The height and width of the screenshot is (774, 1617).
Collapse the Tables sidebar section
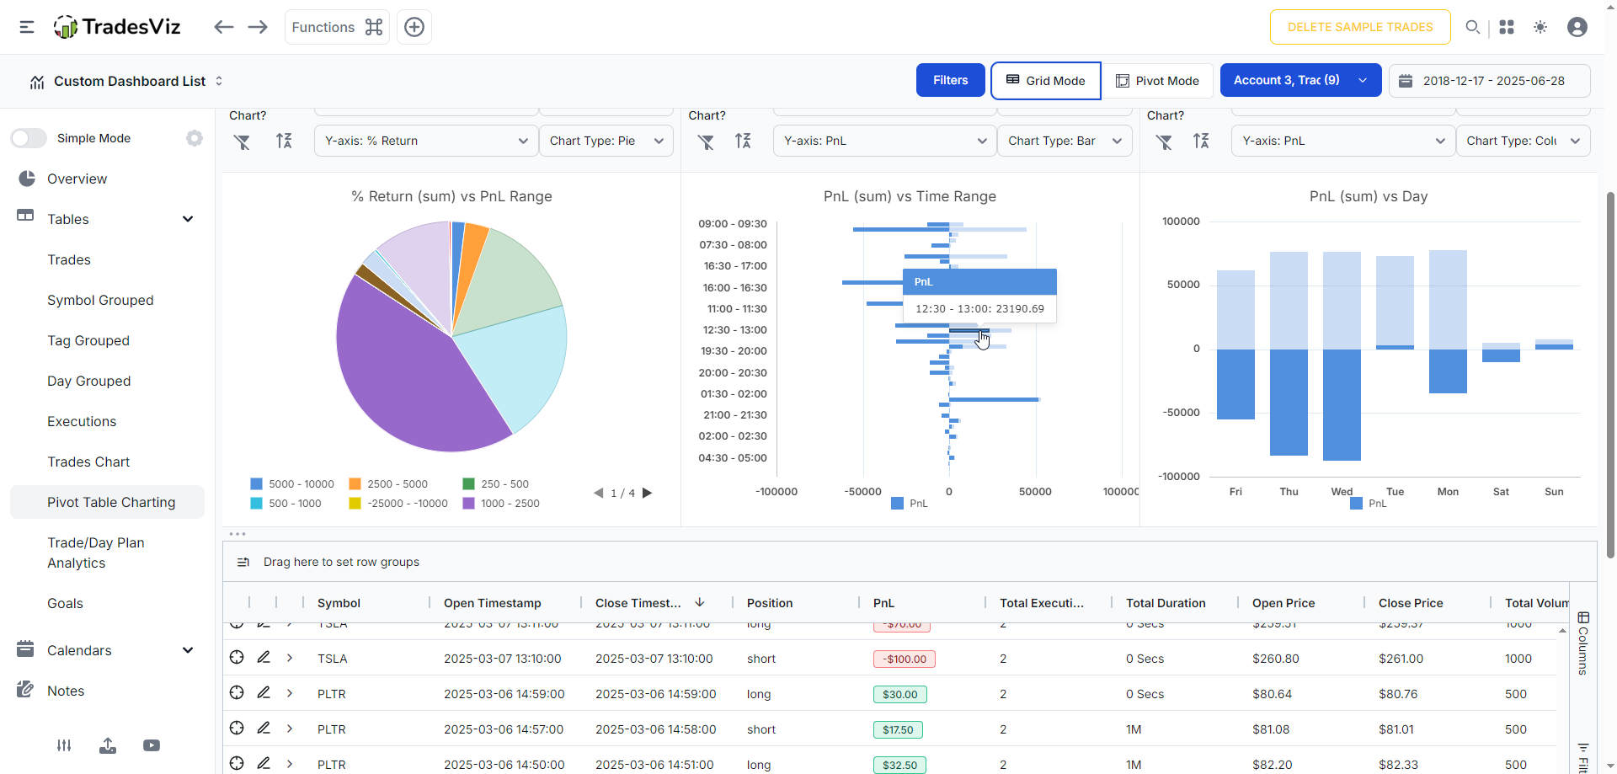point(188,219)
